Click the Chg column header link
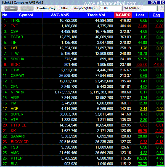Image resolution: width=167 pixels, height=167 pixels. [156, 15]
